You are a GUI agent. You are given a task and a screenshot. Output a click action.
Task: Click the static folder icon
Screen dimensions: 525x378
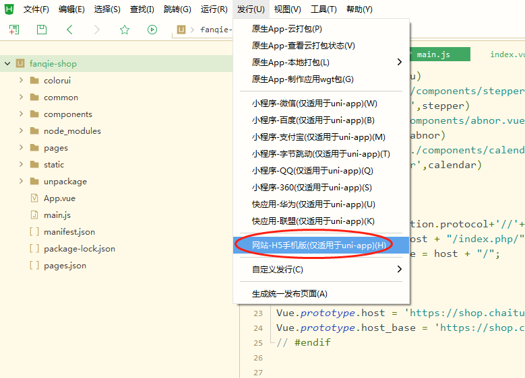coord(34,164)
